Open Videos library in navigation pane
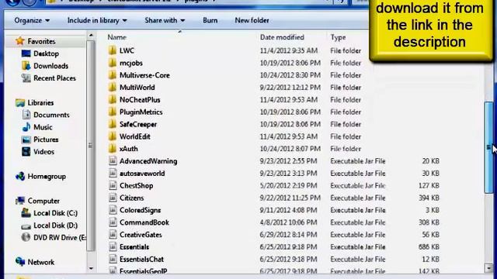 click(x=43, y=152)
